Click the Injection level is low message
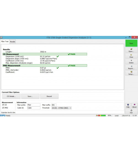Screen dimensions: 138x153 [8, 112]
